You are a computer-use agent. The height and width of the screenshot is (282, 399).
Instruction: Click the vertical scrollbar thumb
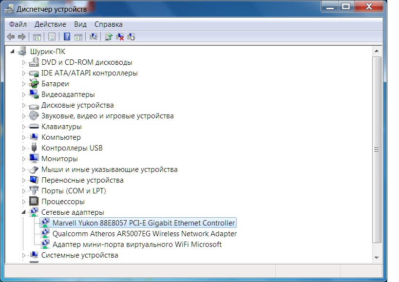tap(377, 150)
